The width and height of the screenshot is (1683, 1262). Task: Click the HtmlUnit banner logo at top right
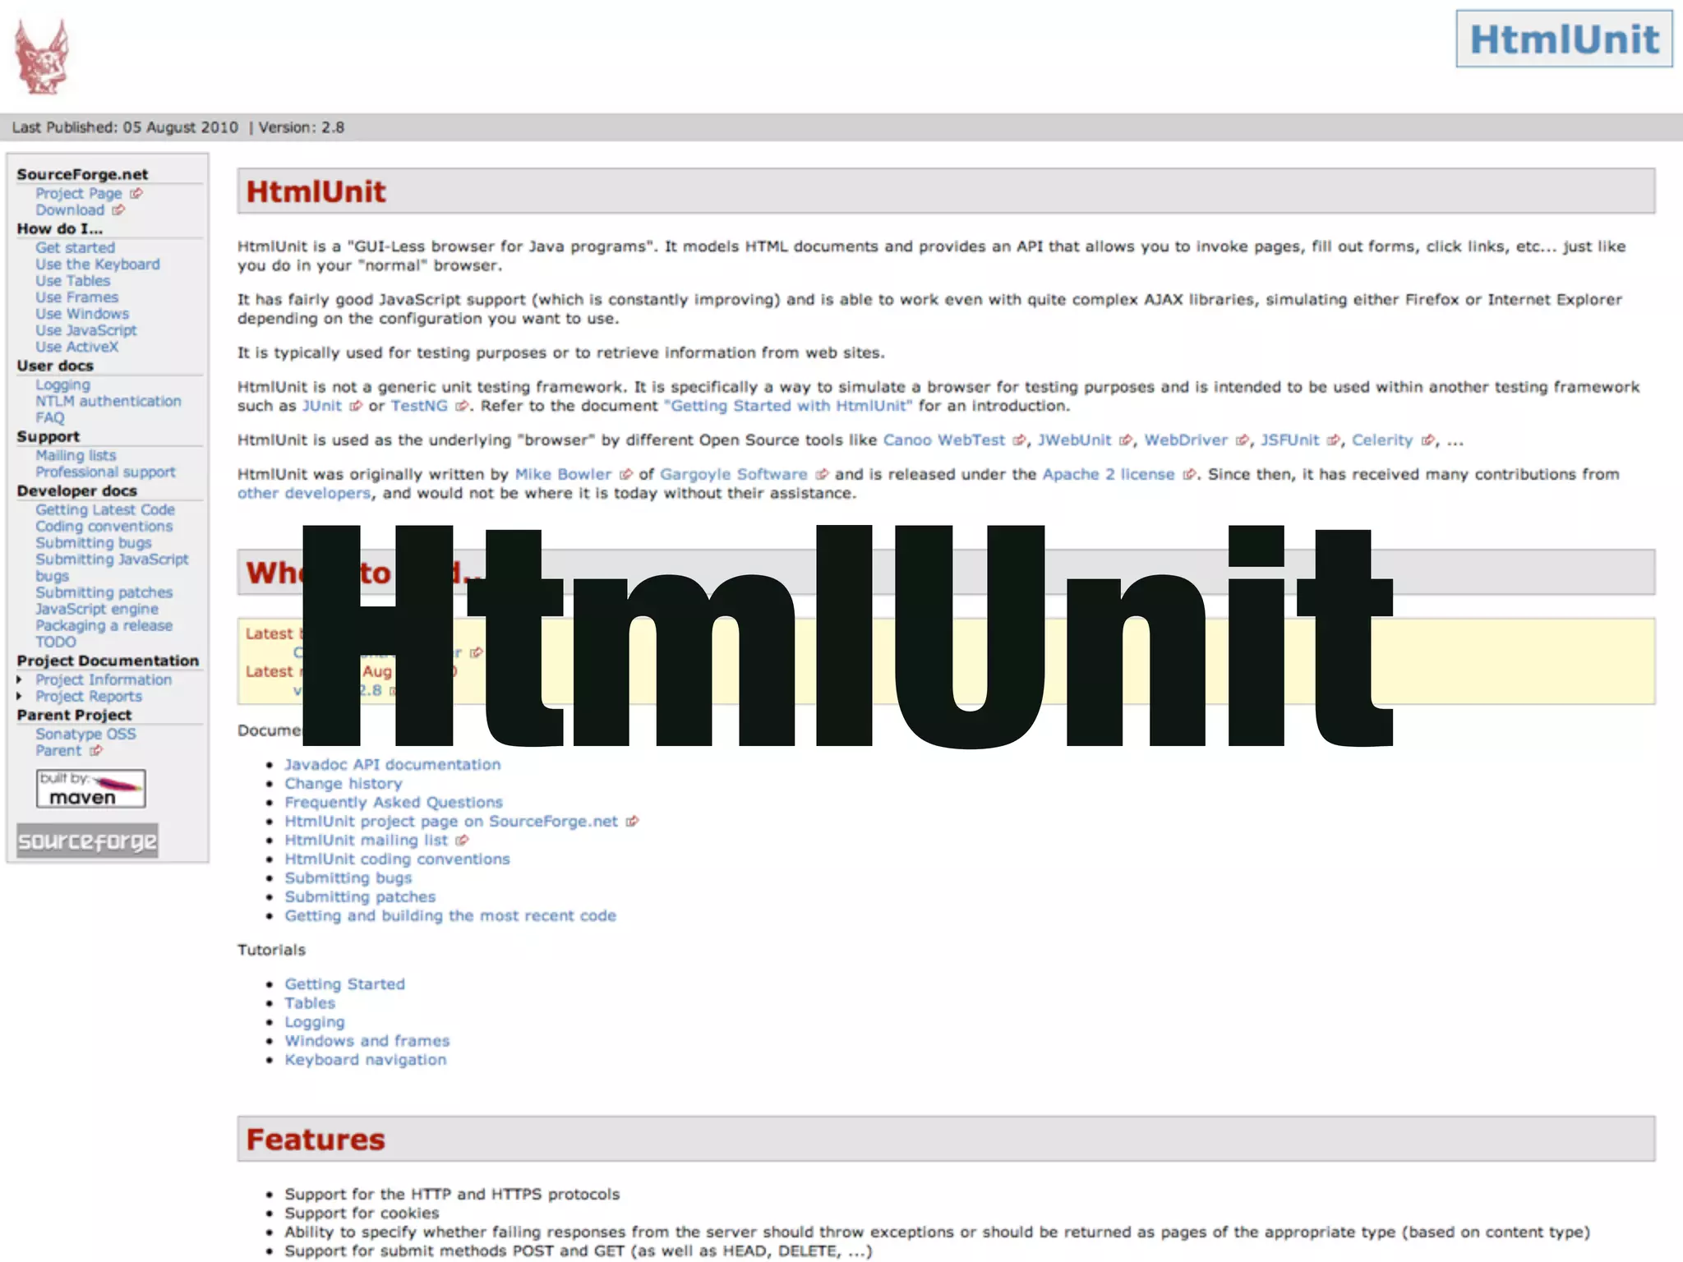click(1564, 39)
